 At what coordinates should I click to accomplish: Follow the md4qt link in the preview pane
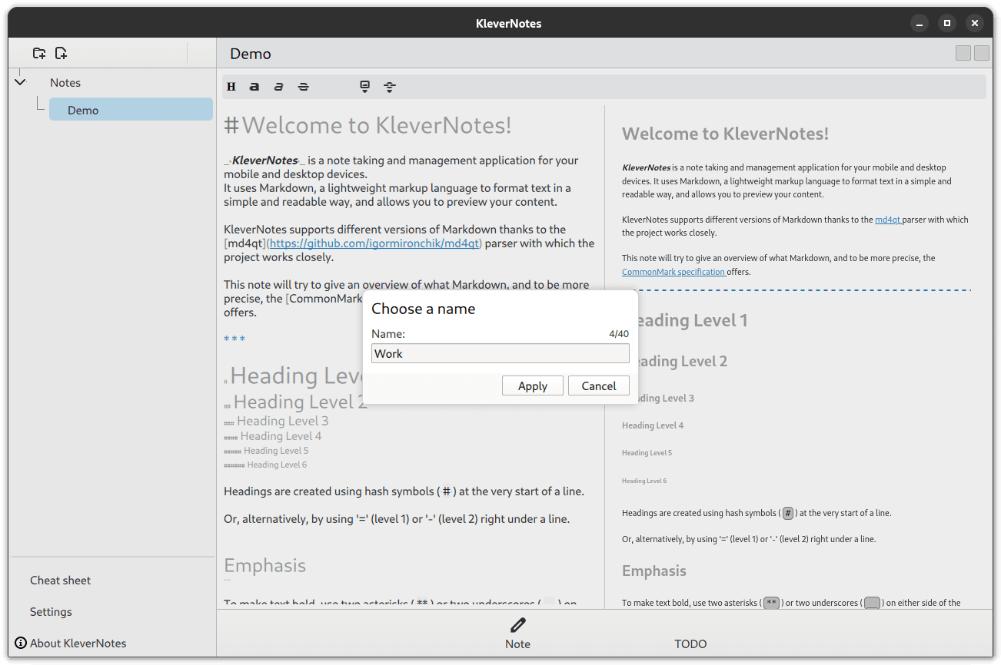(887, 220)
